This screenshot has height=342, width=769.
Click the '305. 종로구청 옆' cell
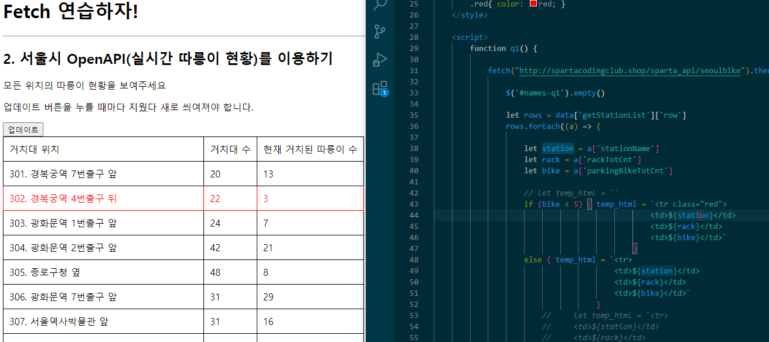[103, 272]
